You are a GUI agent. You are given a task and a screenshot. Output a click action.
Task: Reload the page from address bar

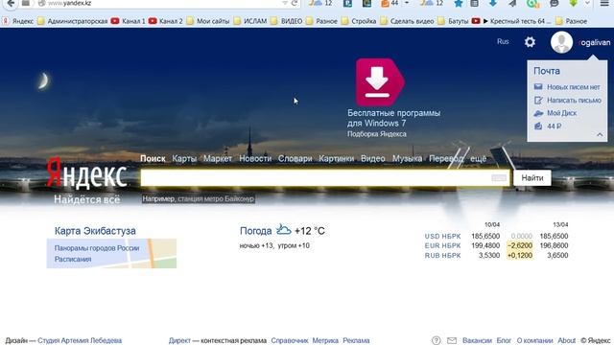(x=295, y=4)
